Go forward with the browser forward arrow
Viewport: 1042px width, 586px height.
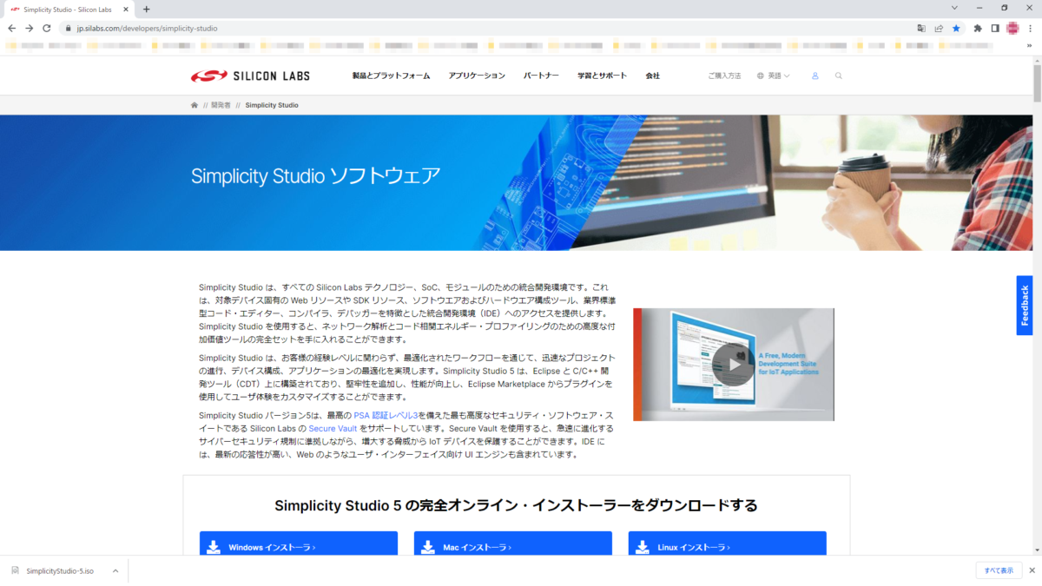tap(29, 28)
